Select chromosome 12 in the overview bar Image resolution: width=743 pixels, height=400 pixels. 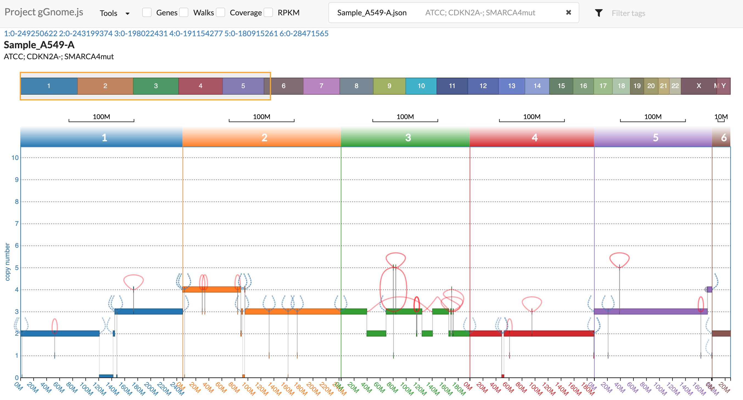(x=483, y=86)
